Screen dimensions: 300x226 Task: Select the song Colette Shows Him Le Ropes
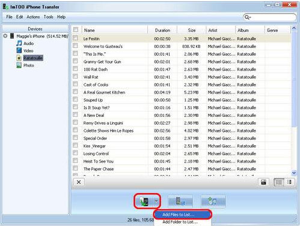[x=108, y=131]
